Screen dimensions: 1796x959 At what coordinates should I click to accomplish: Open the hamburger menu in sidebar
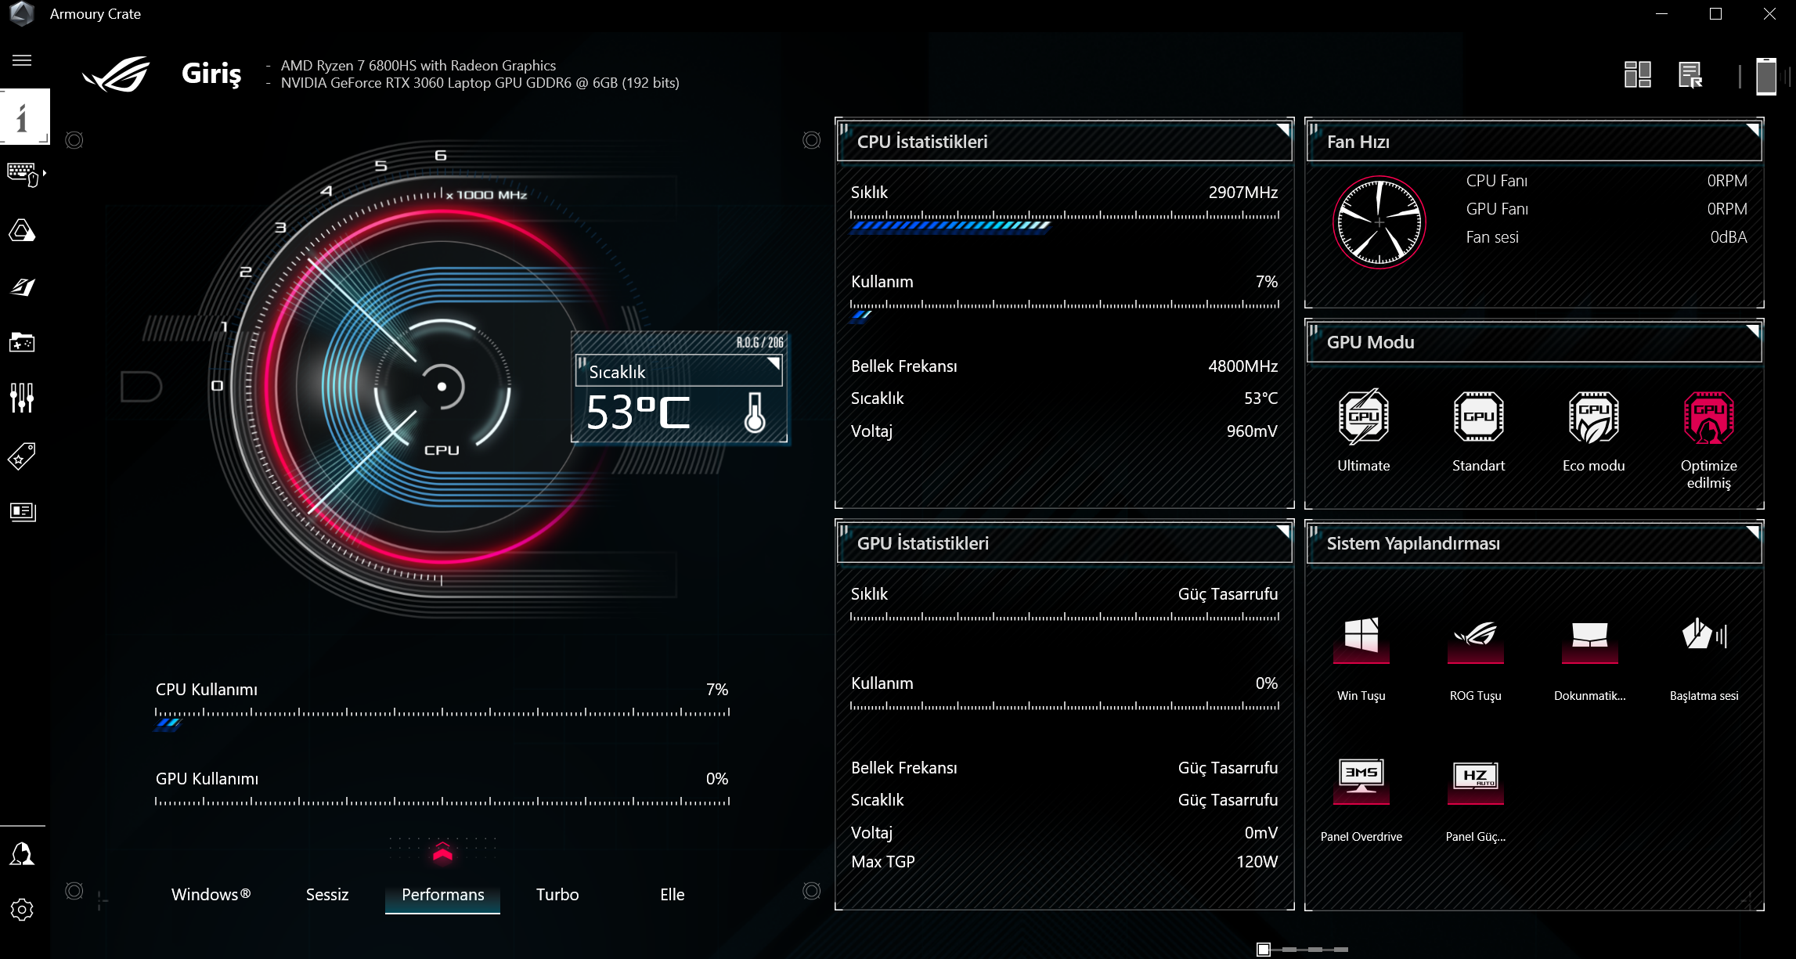click(22, 60)
